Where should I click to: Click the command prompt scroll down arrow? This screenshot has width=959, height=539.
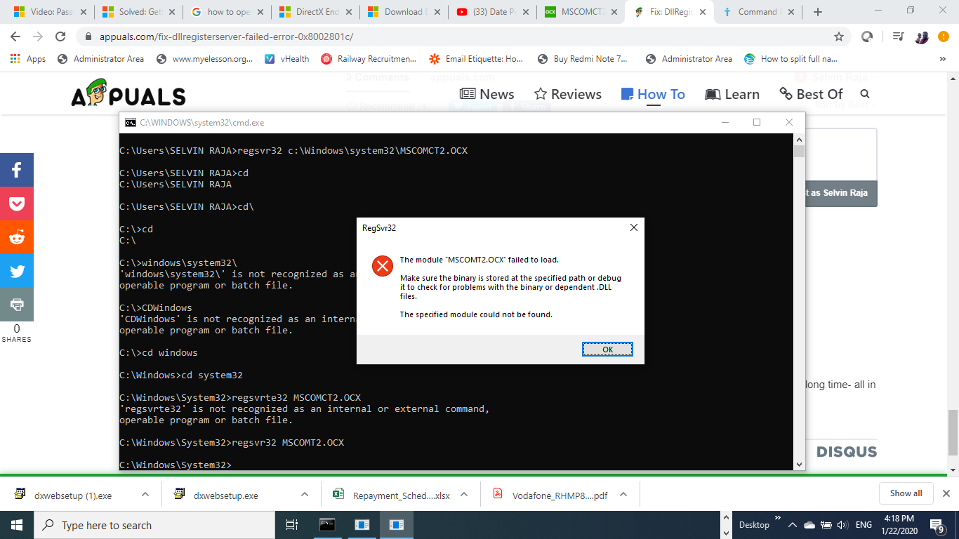(x=799, y=464)
